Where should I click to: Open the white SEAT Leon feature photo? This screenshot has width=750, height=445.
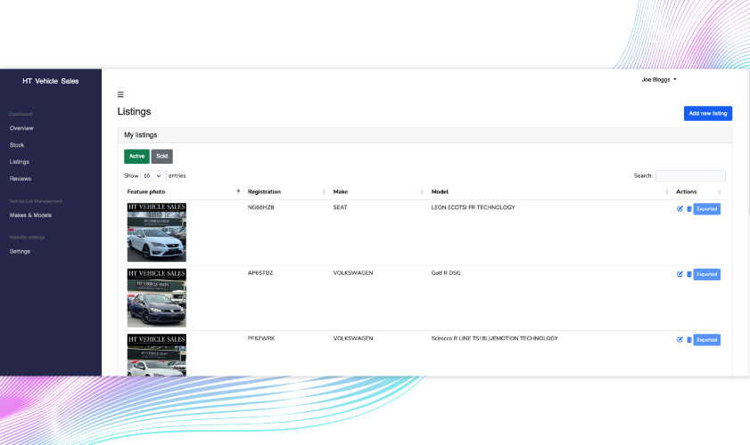tap(156, 232)
